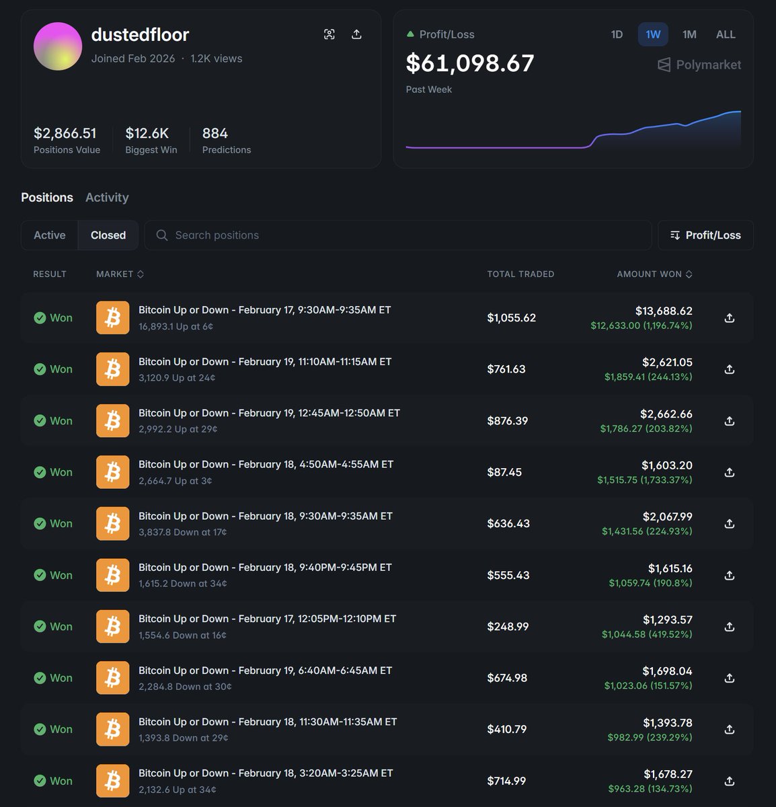The width and height of the screenshot is (776, 807).
Task: Click the $1,055.62 total traded value
Action: coord(512,317)
